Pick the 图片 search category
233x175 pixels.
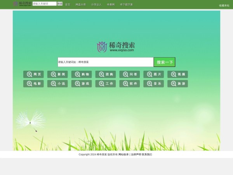pos(153,74)
